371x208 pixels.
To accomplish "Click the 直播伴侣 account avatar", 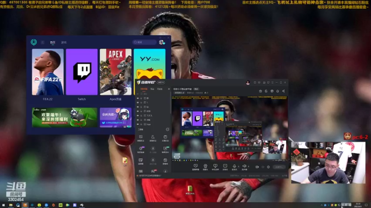I will click(248, 83).
